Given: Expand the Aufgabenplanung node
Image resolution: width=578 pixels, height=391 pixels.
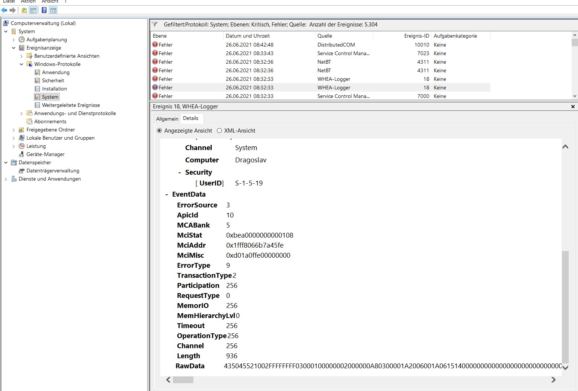Looking at the screenshot, I should point(13,39).
